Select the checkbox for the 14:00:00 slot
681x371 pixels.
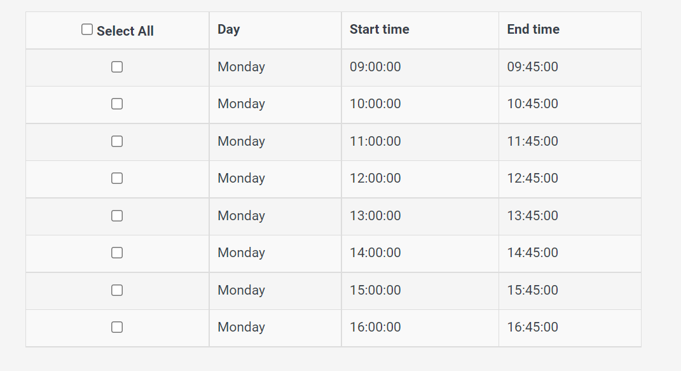(117, 253)
